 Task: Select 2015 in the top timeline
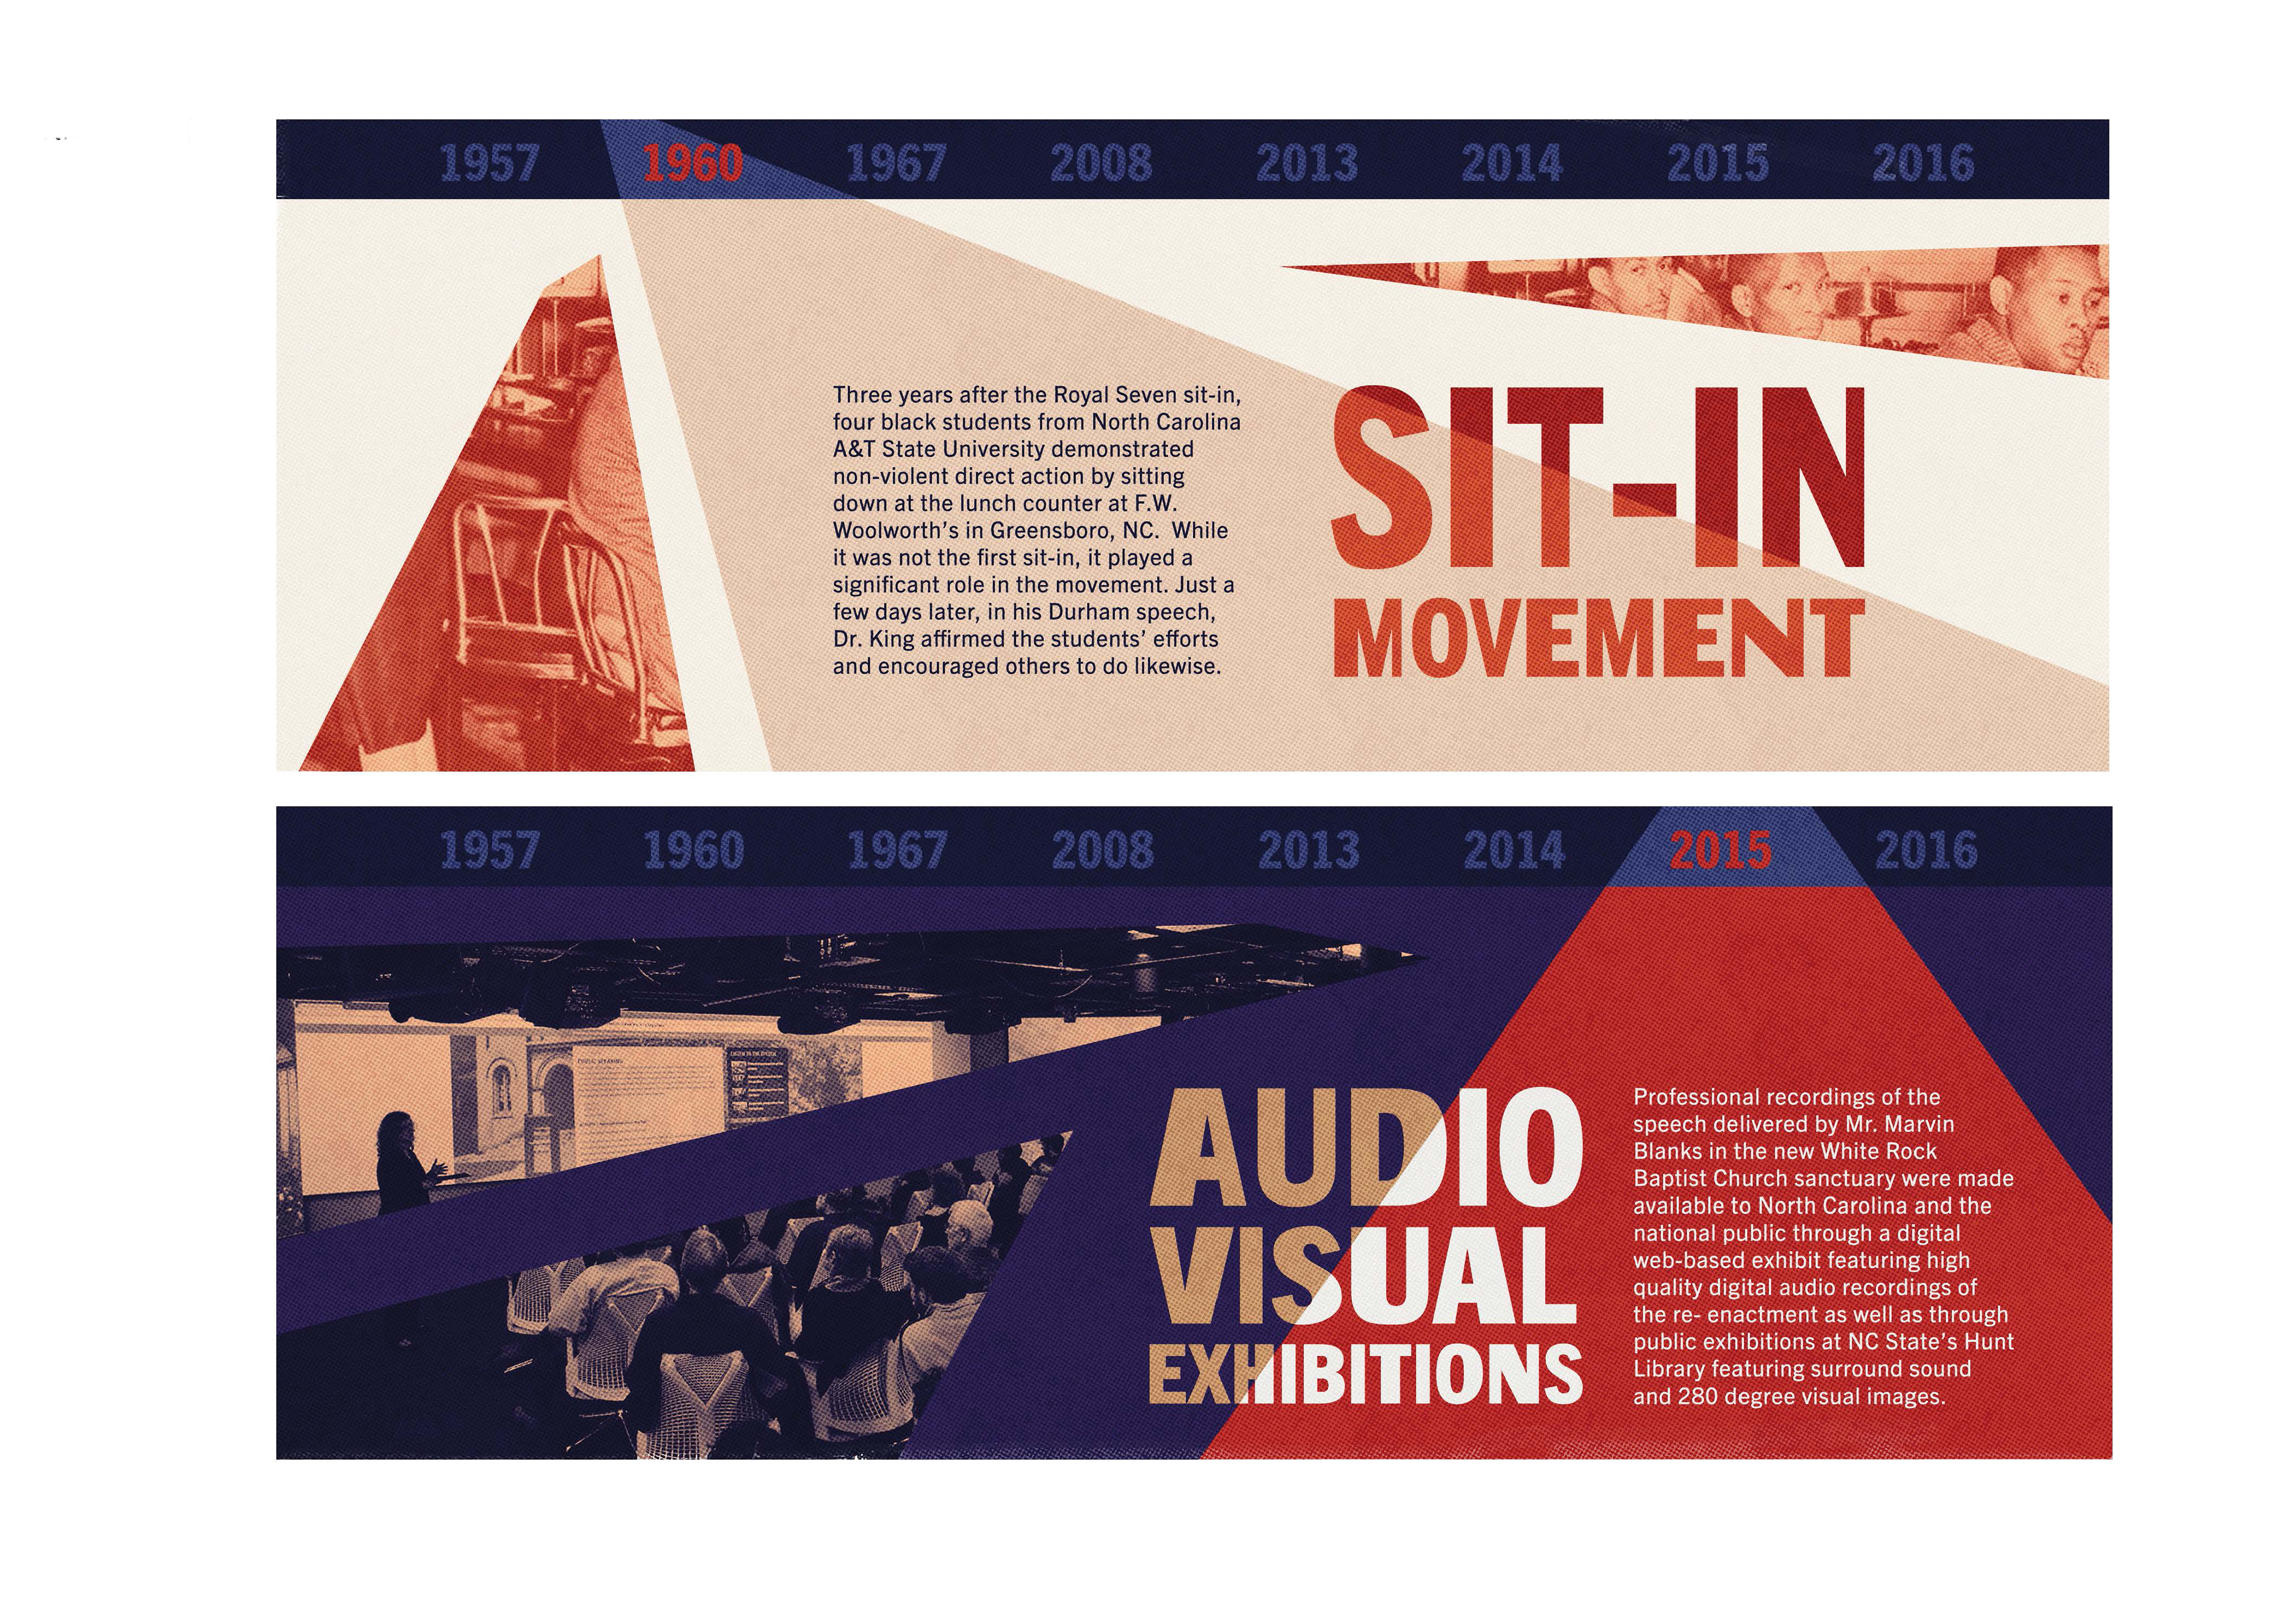[1718, 163]
